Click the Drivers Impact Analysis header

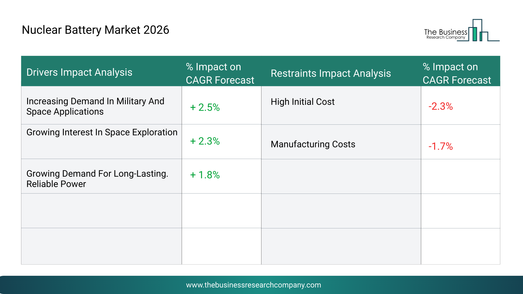coord(79,72)
